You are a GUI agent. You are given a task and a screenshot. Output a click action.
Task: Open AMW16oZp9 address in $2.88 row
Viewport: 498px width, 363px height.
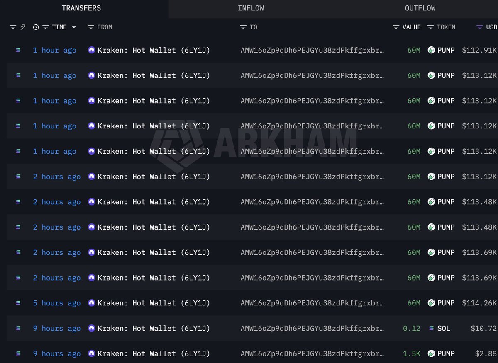(312, 353)
